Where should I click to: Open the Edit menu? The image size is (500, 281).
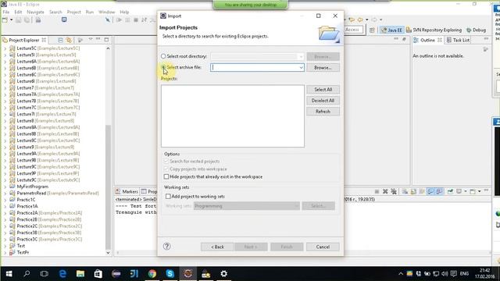18,12
